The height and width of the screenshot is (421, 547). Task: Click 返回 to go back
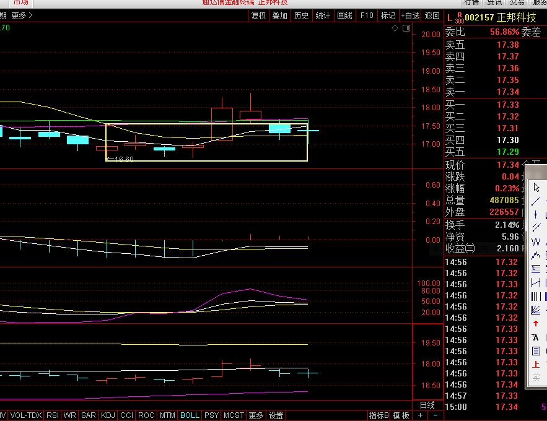432,15
